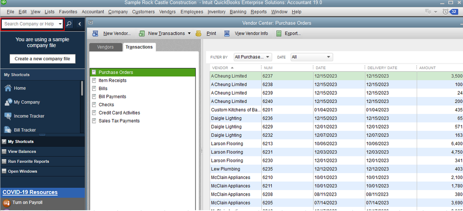
Task: Click the View Vendor Info icon
Action: (x=227, y=33)
